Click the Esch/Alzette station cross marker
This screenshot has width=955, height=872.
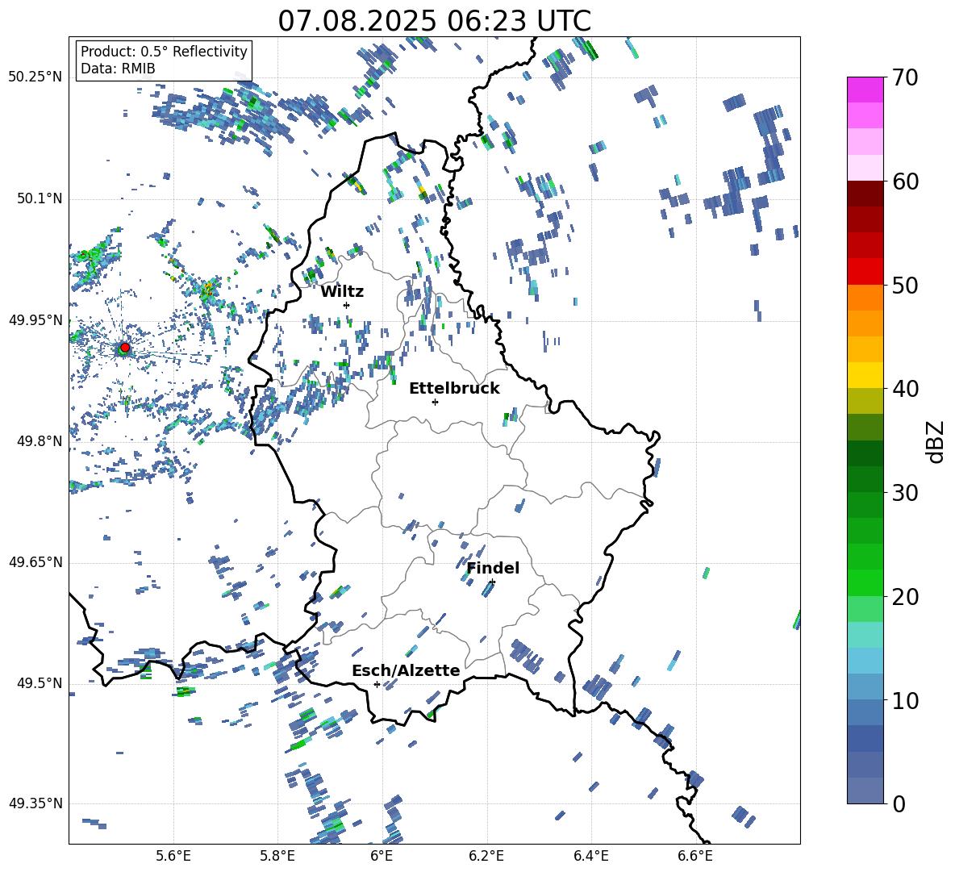pyautogui.click(x=377, y=684)
